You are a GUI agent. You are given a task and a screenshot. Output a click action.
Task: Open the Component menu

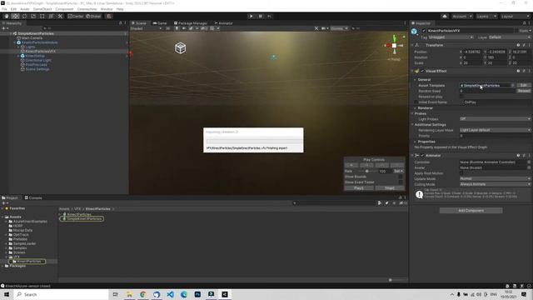64,9
